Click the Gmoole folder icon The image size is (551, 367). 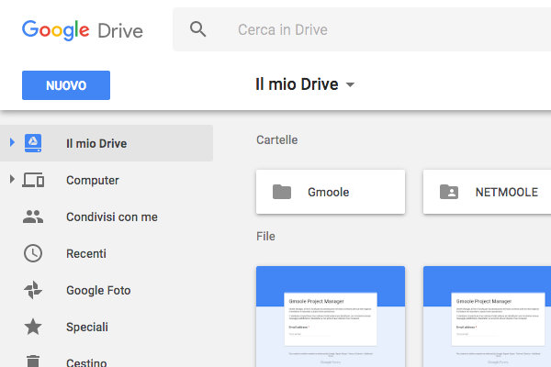coord(282,192)
